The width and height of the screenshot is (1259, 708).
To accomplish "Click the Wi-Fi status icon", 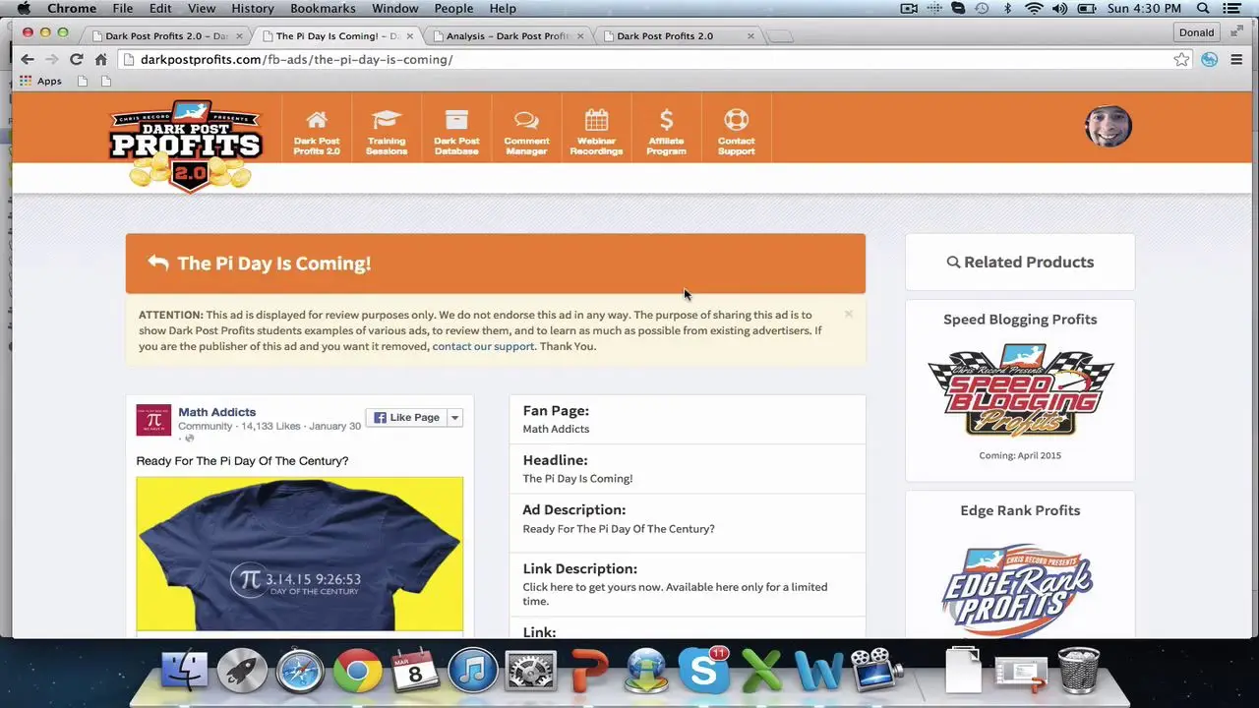I will (x=1034, y=9).
